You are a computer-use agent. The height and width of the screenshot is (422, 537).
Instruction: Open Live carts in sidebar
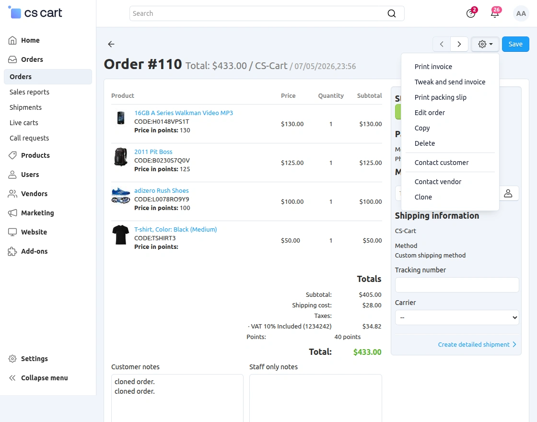[x=24, y=123]
